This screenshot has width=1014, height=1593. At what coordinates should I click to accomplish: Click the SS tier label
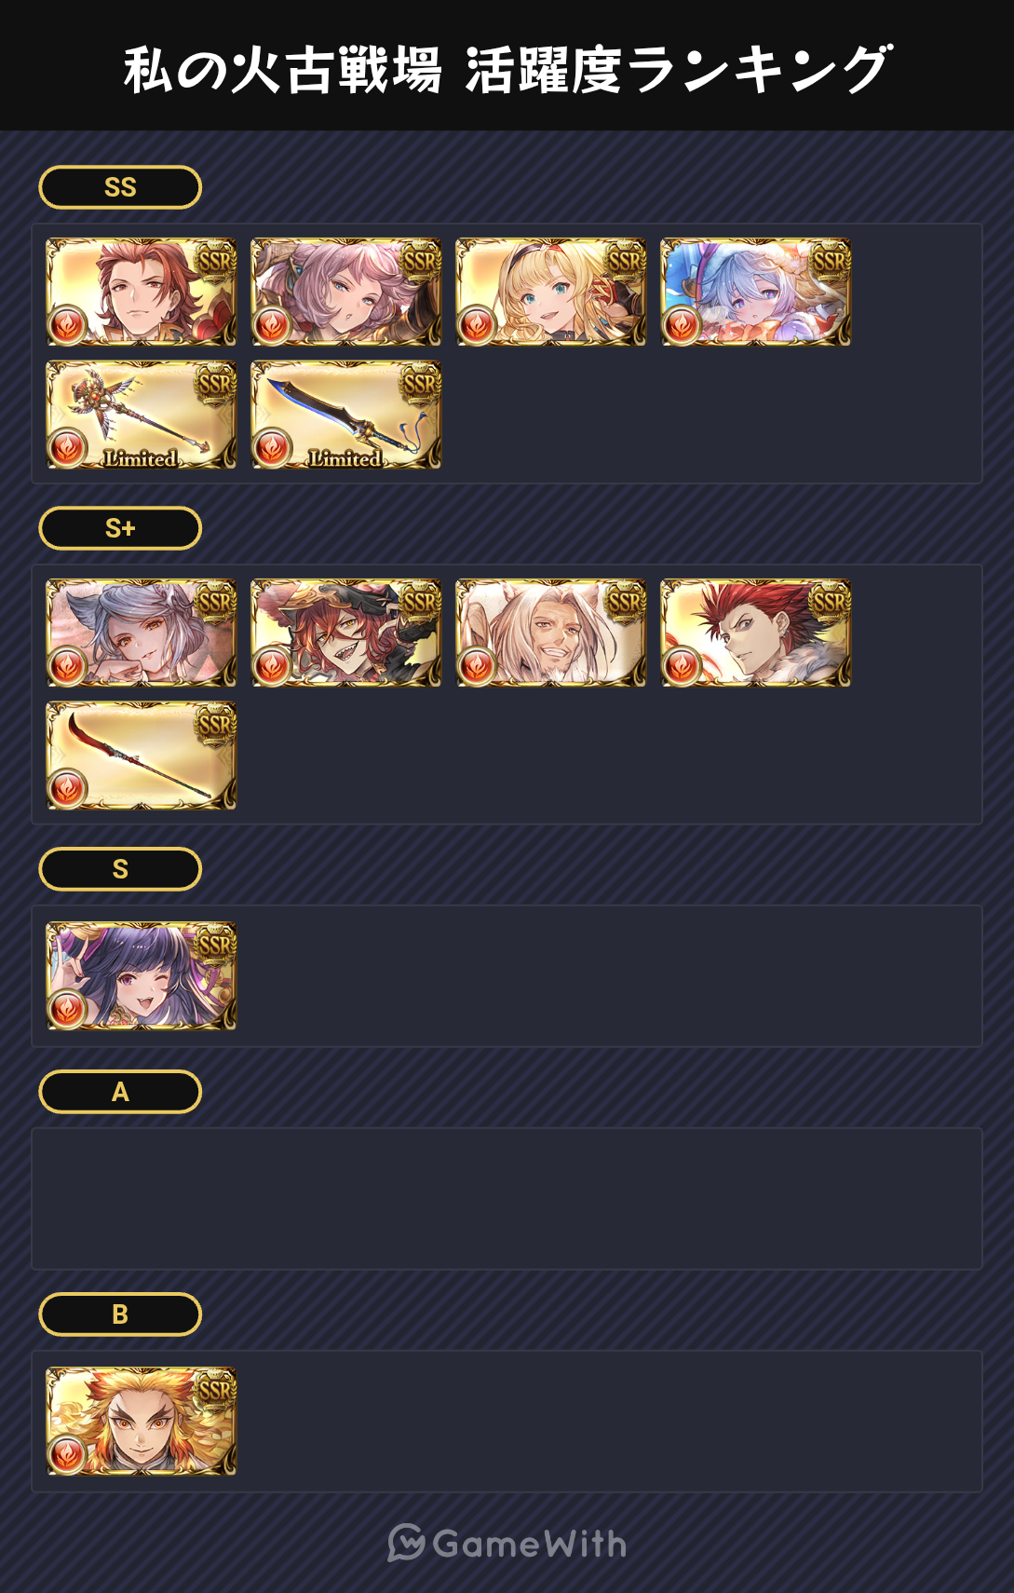(x=120, y=187)
